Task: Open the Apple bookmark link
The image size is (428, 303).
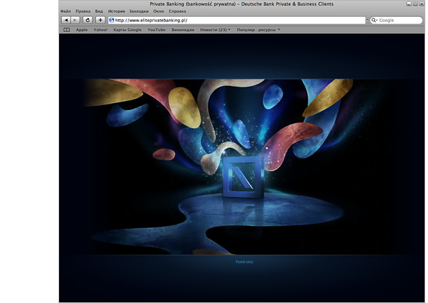Action: click(82, 30)
